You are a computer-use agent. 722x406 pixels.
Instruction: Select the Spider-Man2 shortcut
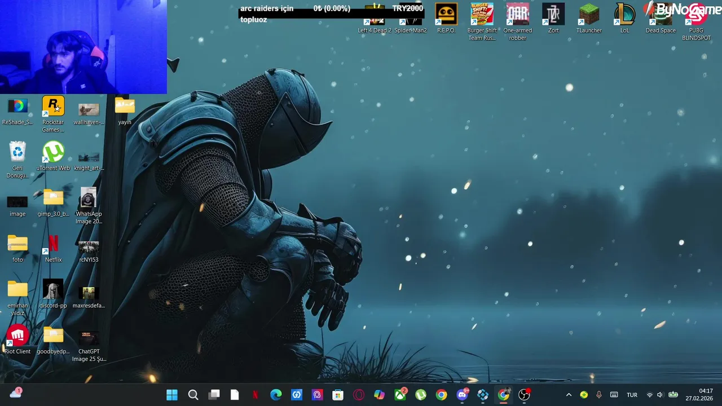[x=411, y=20]
